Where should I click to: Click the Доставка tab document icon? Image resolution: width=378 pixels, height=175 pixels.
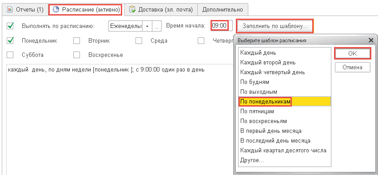[x=132, y=10]
